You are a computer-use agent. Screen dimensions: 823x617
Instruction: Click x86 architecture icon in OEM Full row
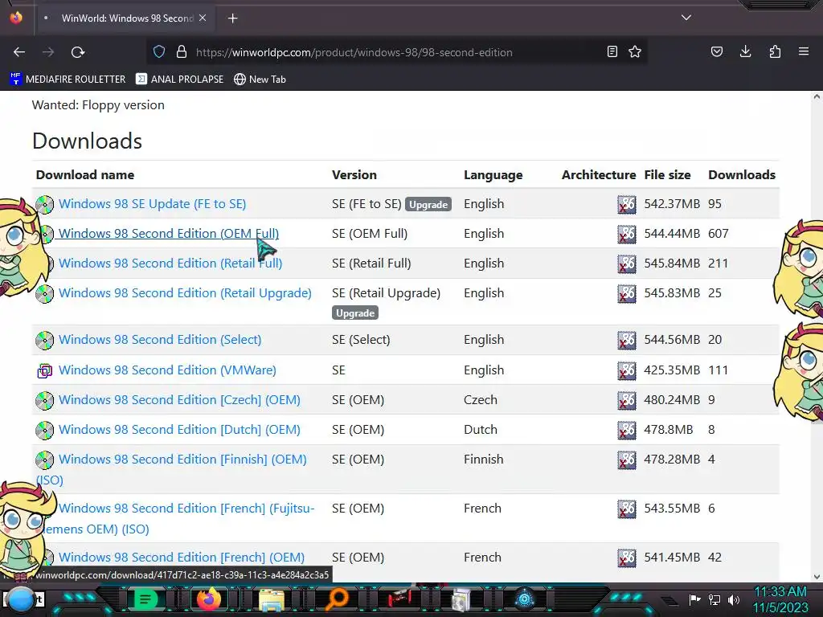point(627,235)
